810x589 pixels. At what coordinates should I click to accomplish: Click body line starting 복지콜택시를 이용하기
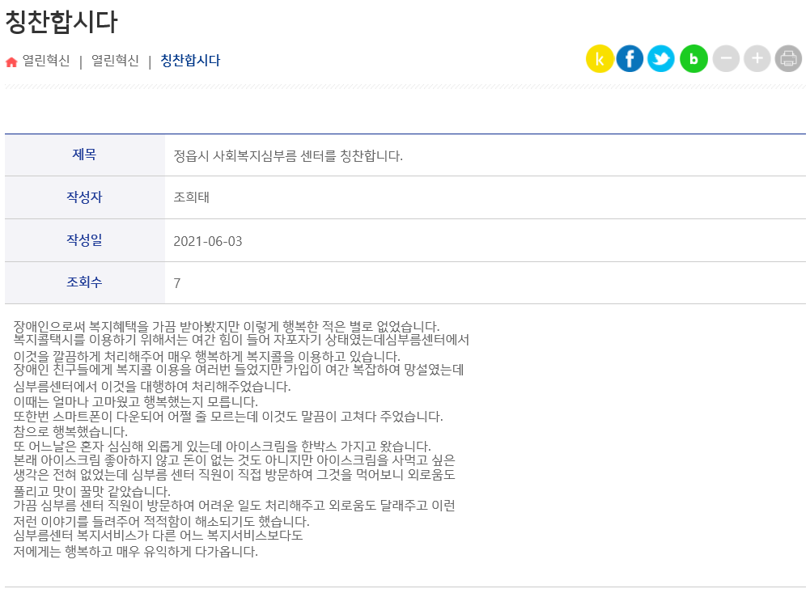click(x=241, y=340)
